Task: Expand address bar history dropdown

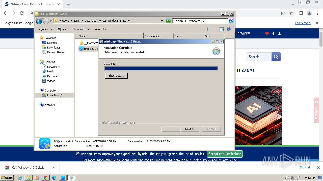Action: pyautogui.click(x=162, y=21)
